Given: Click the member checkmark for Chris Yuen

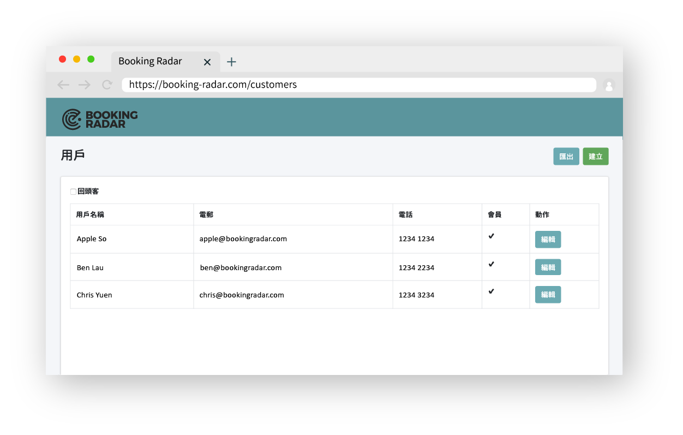Looking at the screenshot, I should click(x=492, y=291).
